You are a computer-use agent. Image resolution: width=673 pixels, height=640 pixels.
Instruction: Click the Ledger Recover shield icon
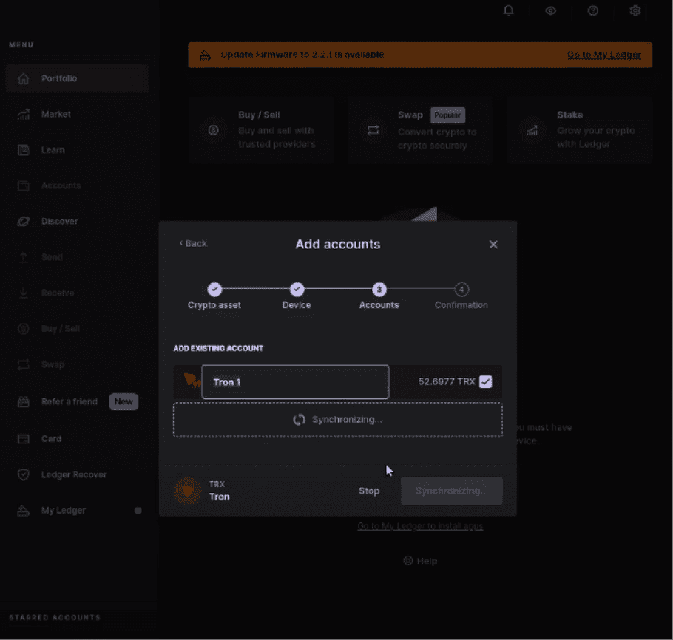24,474
